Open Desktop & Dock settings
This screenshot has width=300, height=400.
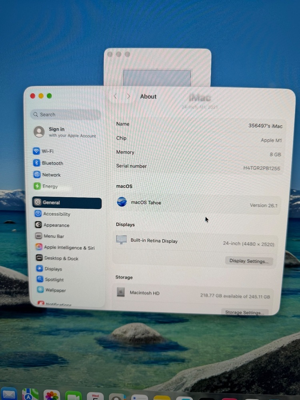61,258
